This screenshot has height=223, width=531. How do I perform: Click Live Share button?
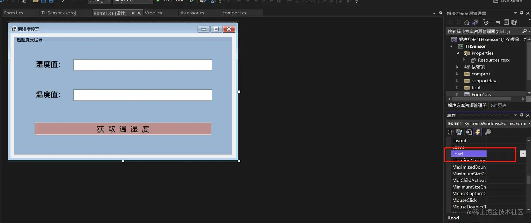507,1
